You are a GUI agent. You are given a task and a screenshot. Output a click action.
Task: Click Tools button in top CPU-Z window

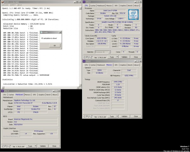click(x=112, y=57)
